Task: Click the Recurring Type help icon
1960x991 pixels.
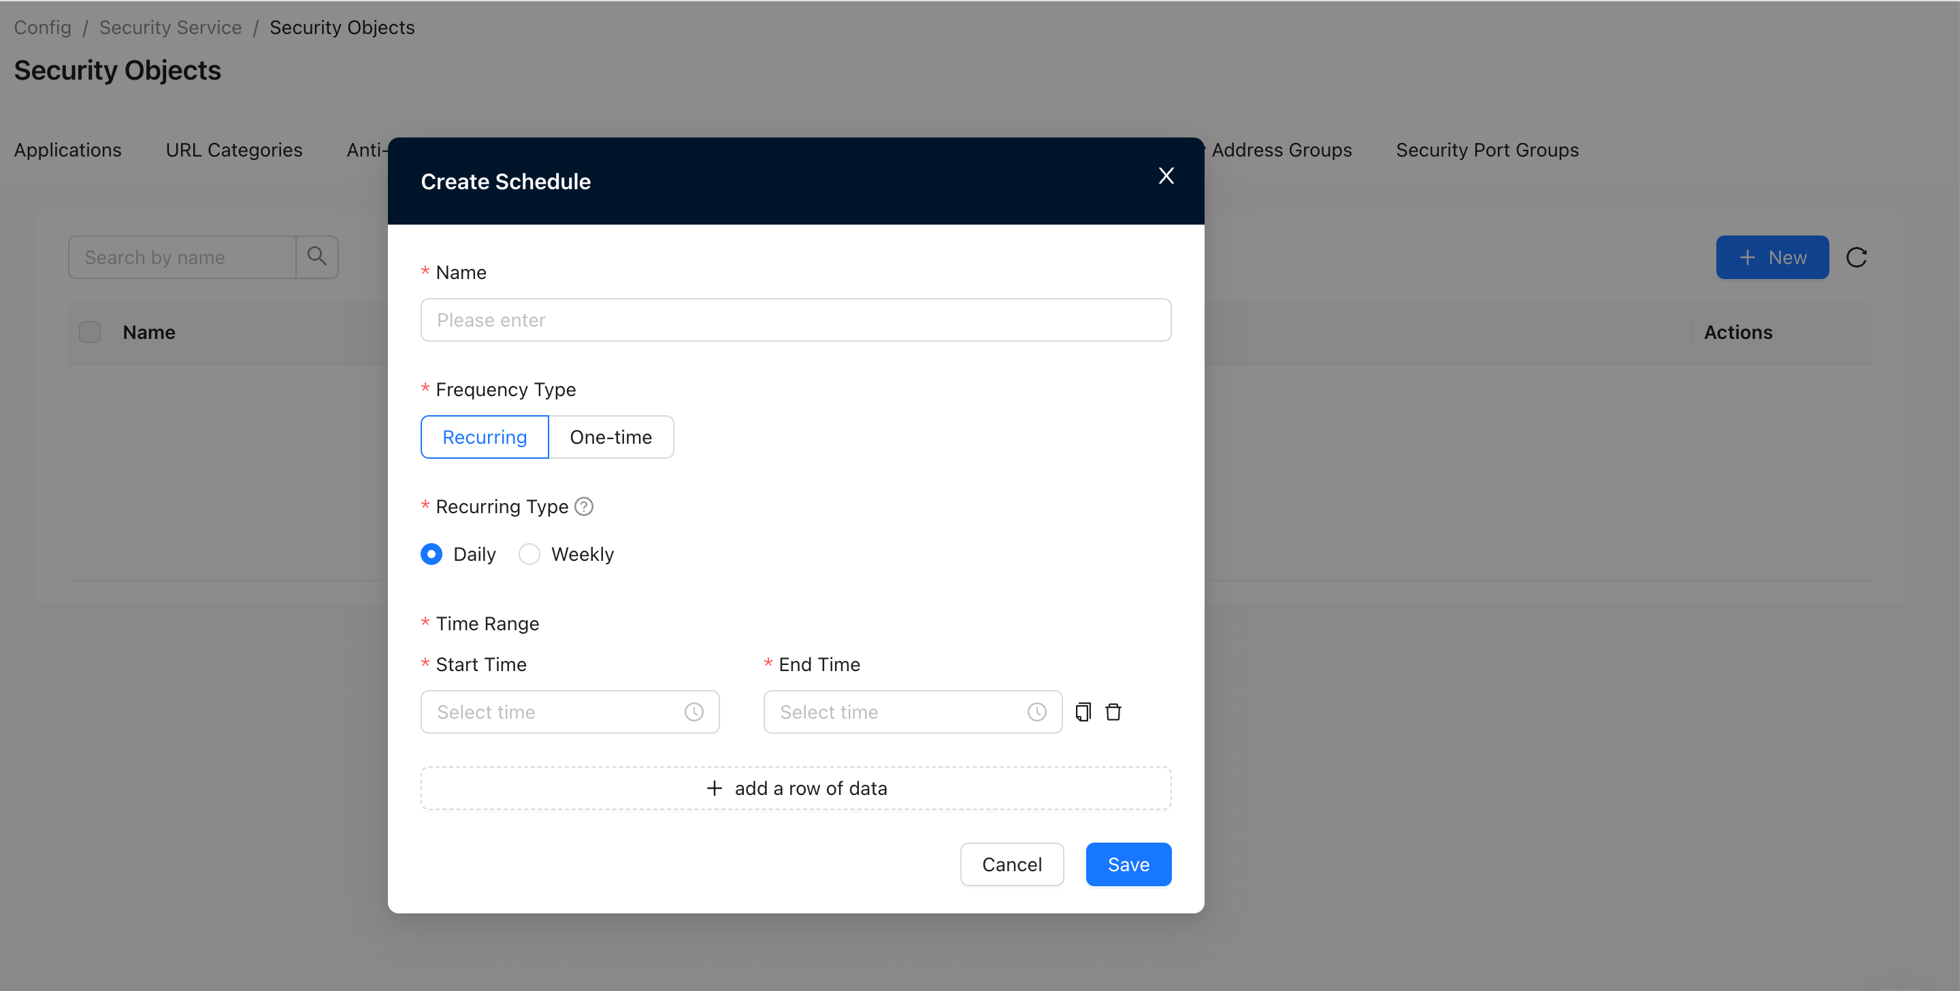Action: point(584,506)
